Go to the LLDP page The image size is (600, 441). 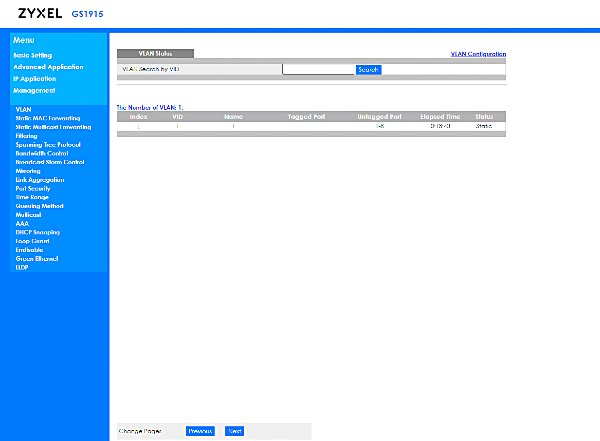point(22,268)
